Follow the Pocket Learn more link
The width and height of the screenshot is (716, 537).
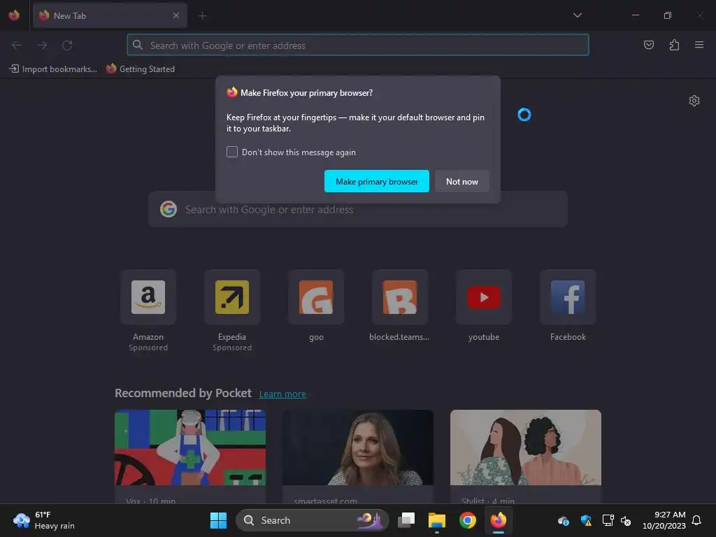click(282, 394)
